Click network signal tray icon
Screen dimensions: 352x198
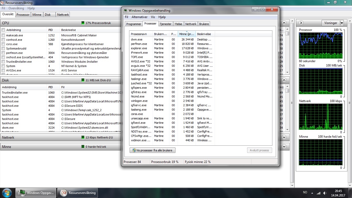[319, 193]
